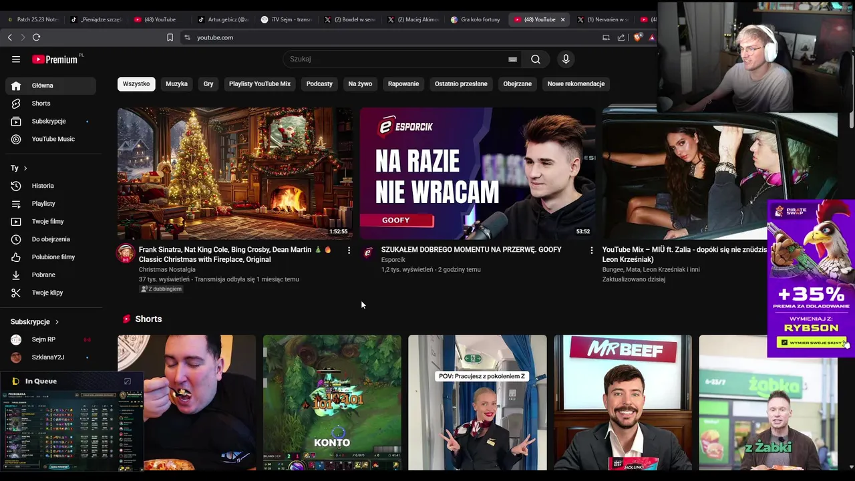Switch to the Gra koło fortuny tab

point(476,19)
